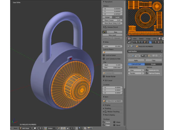This screenshot has height=130, width=174.
Task: Open the Modifiers properties tab
Action: click(150, 42)
